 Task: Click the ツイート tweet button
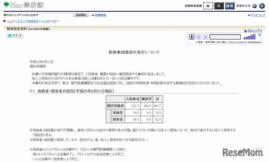[x=15, y=35]
